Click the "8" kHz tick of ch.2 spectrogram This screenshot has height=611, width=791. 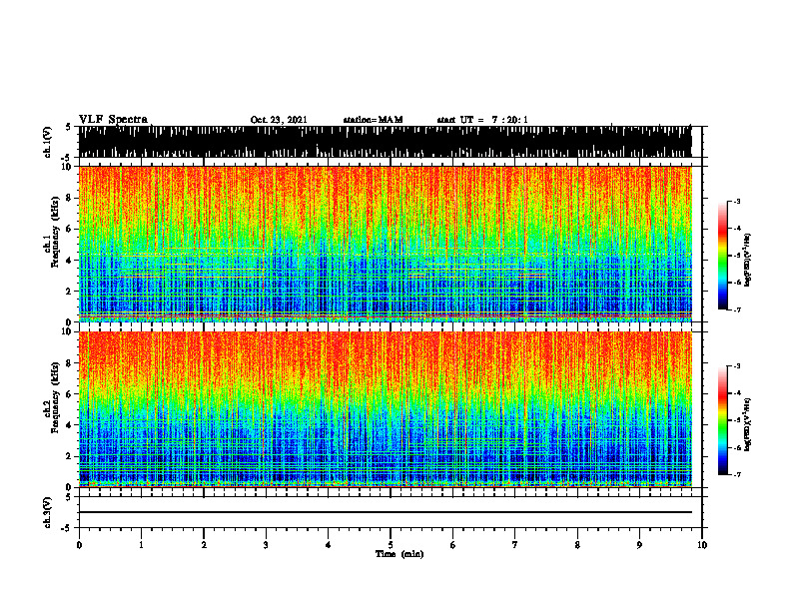(69, 363)
